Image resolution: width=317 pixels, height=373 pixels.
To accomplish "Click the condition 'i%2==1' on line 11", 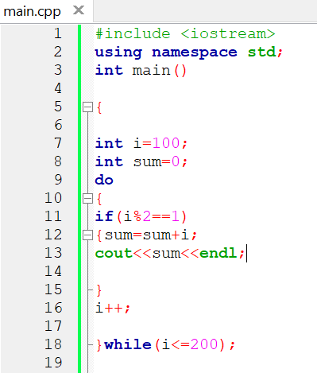I will (x=152, y=216).
